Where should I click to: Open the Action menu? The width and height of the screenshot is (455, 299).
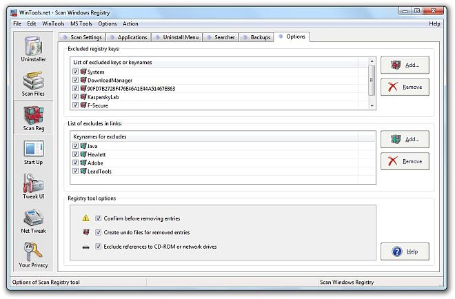click(130, 24)
